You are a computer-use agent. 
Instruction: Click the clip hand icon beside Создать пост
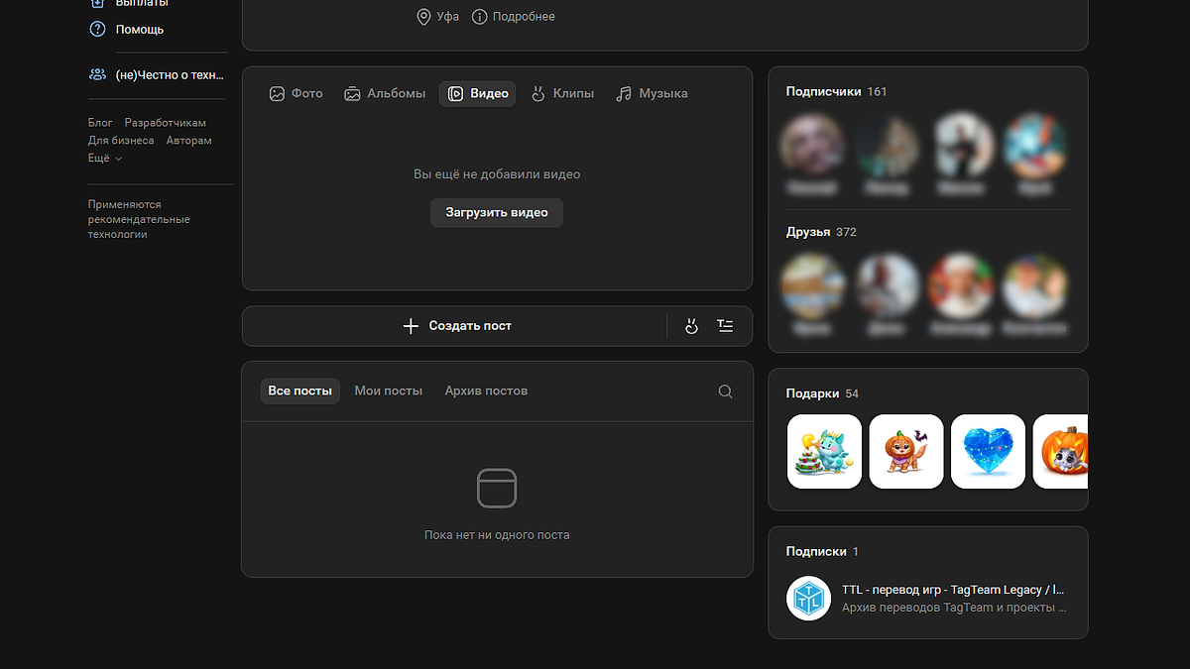point(692,326)
